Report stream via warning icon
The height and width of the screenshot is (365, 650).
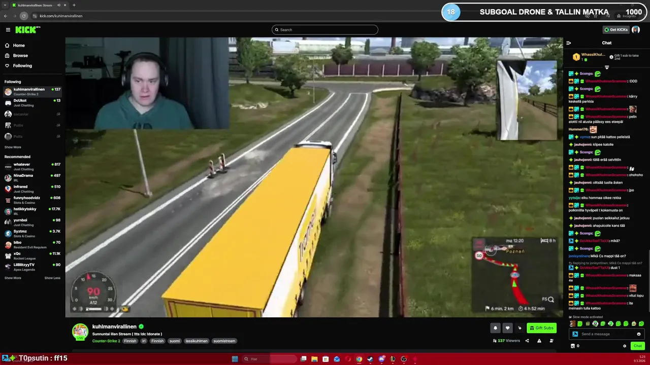(x=539, y=341)
